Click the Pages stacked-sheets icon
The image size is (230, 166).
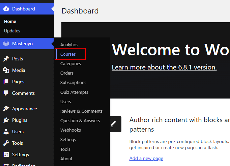tap(6, 82)
